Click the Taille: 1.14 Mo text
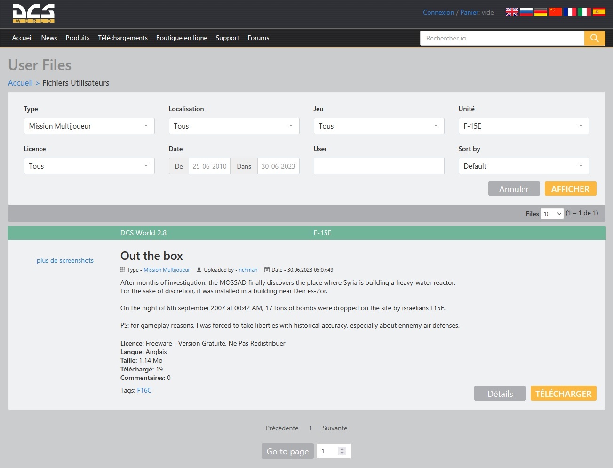This screenshot has height=468, width=613. pyautogui.click(x=142, y=361)
